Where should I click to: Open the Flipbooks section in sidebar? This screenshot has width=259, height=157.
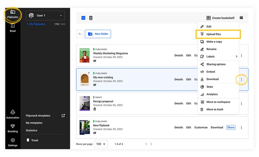coord(12,14)
